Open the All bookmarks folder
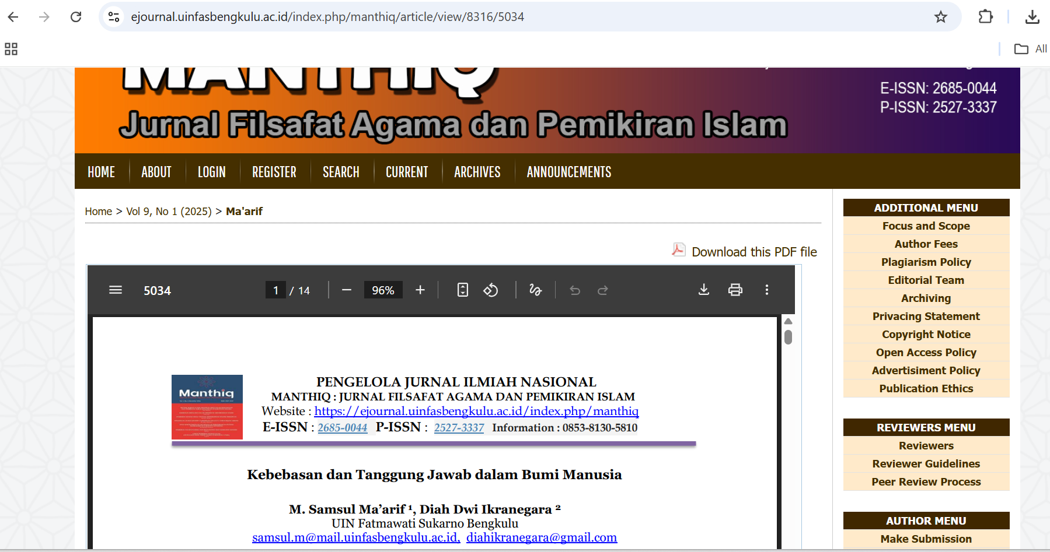The width and height of the screenshot is (1050, 552). point(1031,49)
